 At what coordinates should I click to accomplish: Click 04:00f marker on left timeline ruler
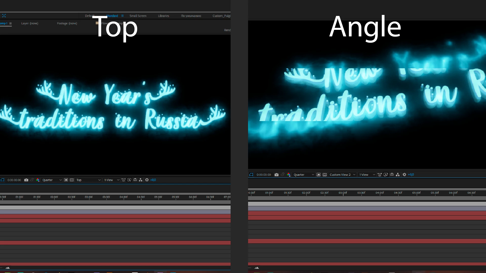click(x=124, y=197)
